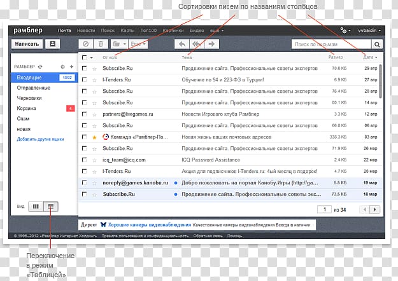Open the Входящие inbox folder
The height and width of the screenshot is (281, 398).
click(44, 78)
